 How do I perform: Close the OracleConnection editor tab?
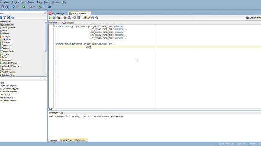pos(89,13)
